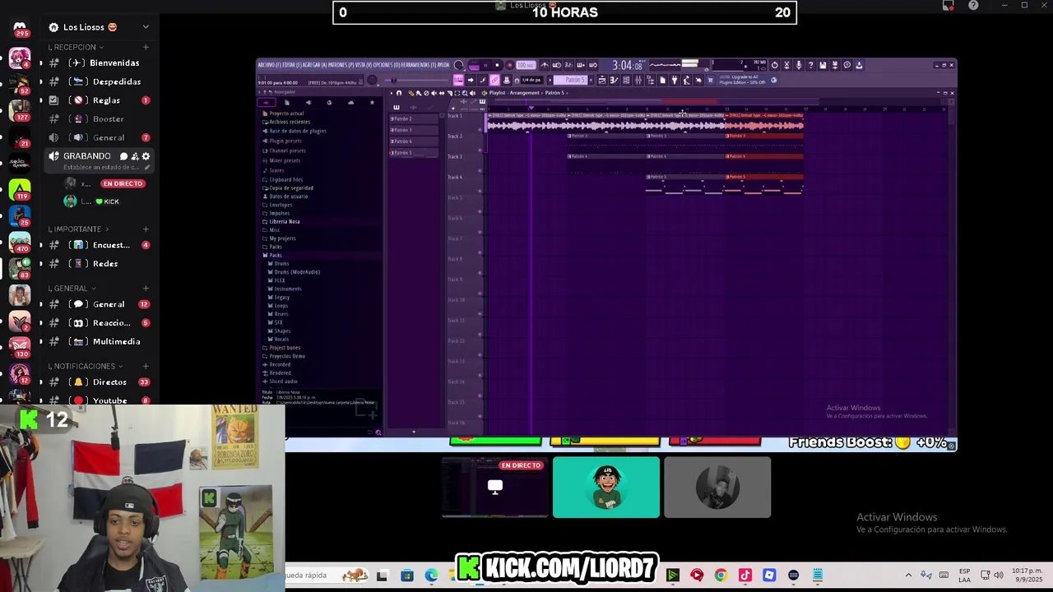
Task: Open chat icon of GRABANDO voice channel
Action: coord(123,156)
